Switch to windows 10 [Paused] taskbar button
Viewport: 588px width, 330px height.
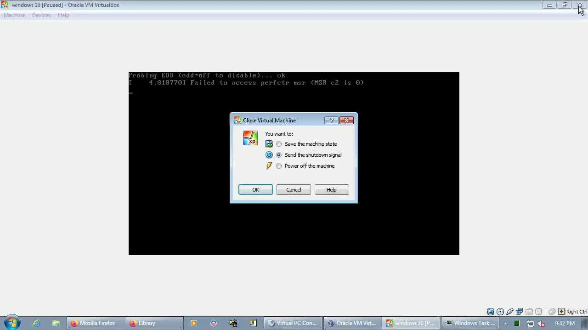411,323
